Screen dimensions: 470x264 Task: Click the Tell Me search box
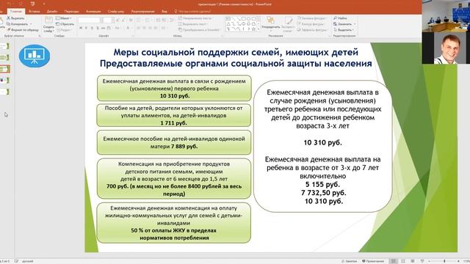click(x=192, y=12)
